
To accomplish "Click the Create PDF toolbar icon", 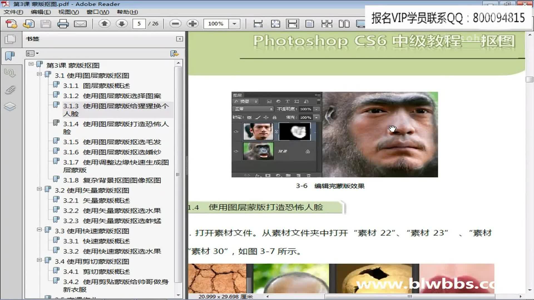I will (x=11, y=24).
